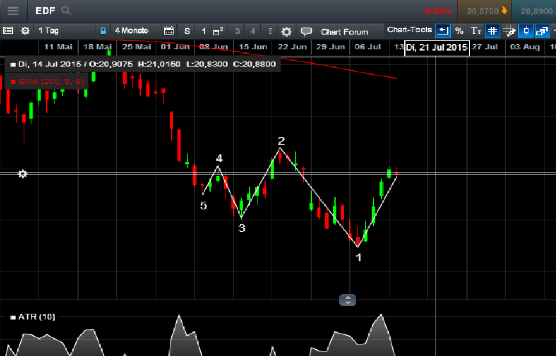Open the hamburger main menu
This screenshot has height=356, width=556.
click(13, 11)
